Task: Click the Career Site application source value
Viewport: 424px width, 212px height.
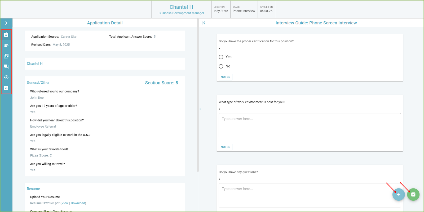Action: click(69, 37)
